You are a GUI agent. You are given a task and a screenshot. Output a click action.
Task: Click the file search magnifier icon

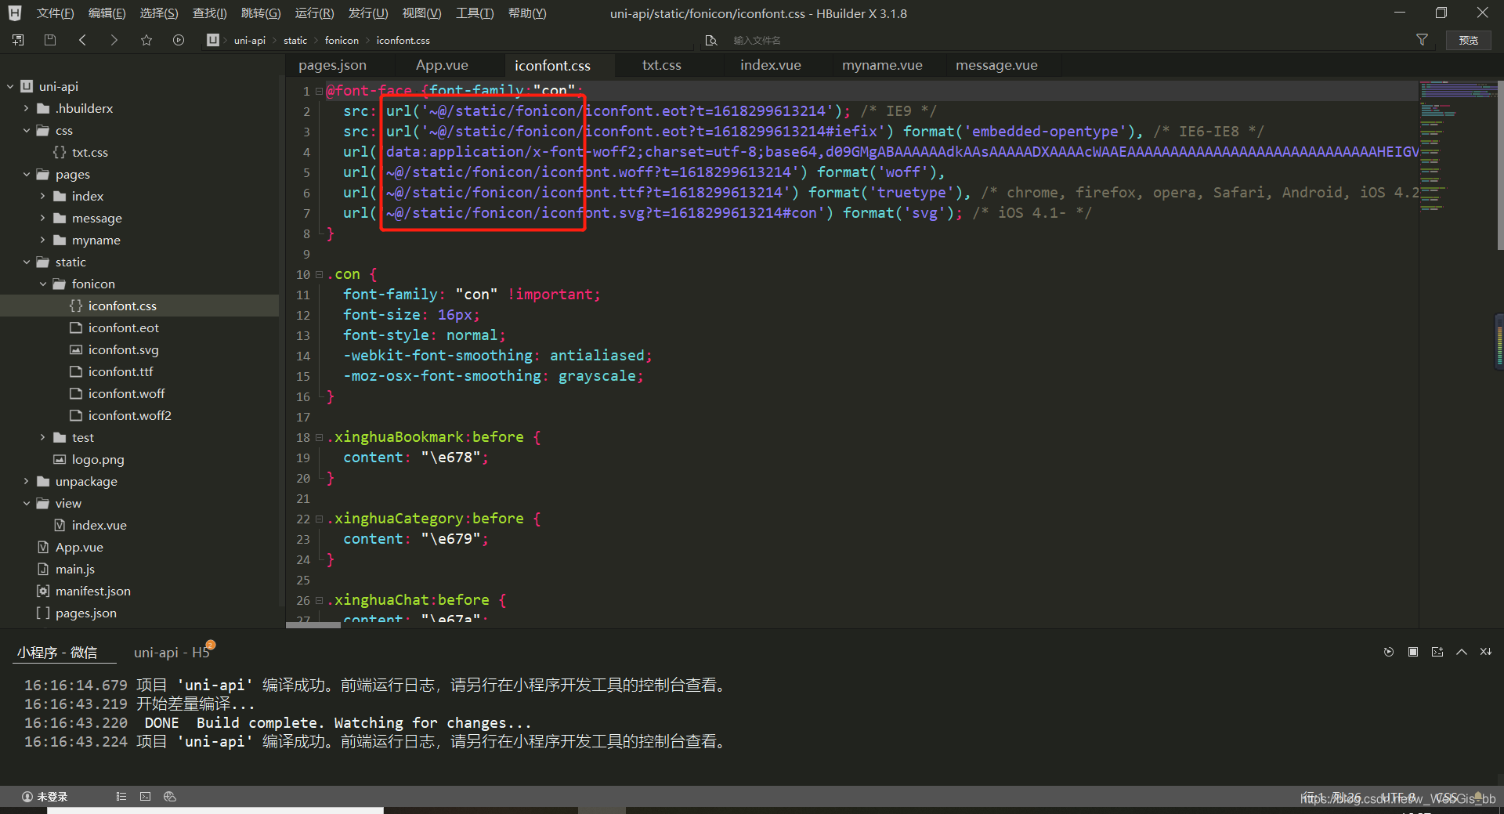click(x=711, y=40)
